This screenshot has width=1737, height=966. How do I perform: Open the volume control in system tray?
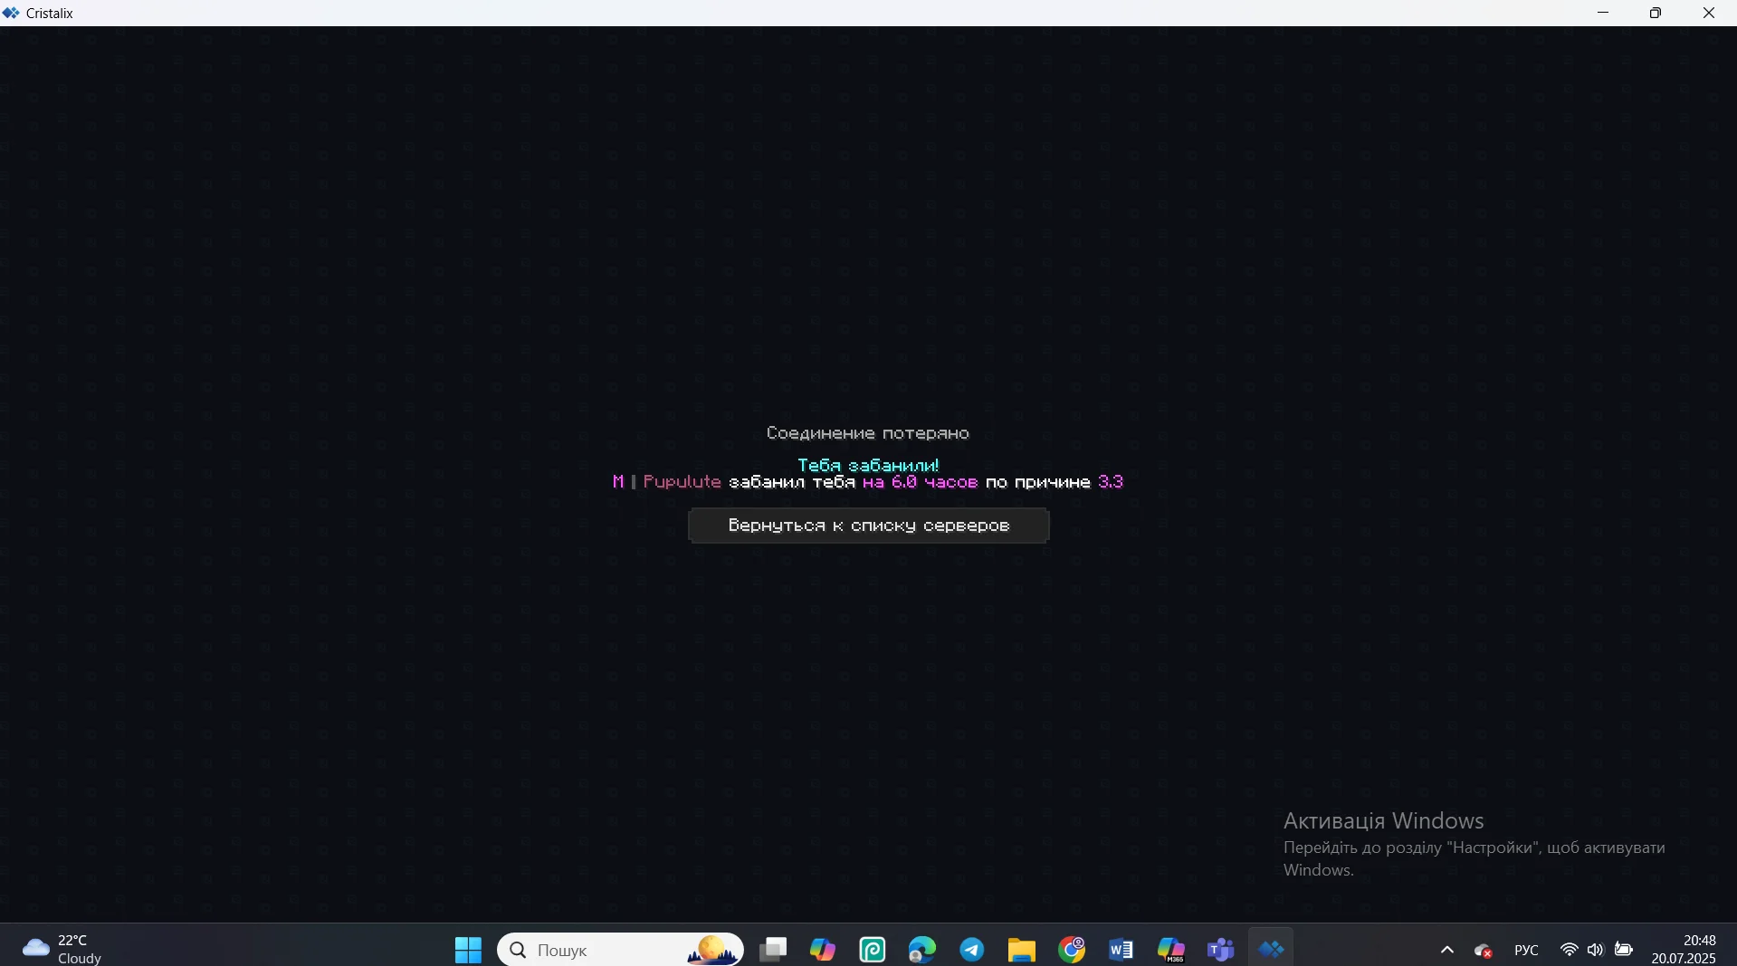click(x=1596, y=950)
